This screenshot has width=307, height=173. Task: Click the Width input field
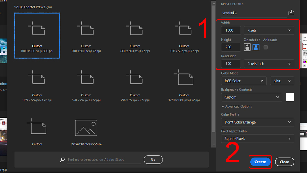click(x=231, y=30)
